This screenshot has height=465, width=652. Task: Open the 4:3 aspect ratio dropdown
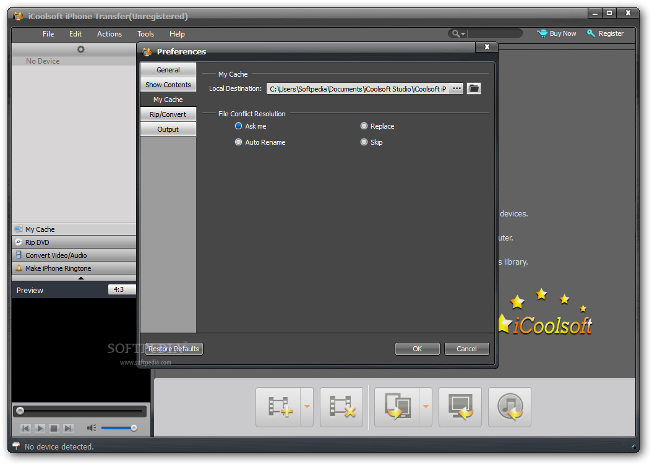click(x=122, y=289)
